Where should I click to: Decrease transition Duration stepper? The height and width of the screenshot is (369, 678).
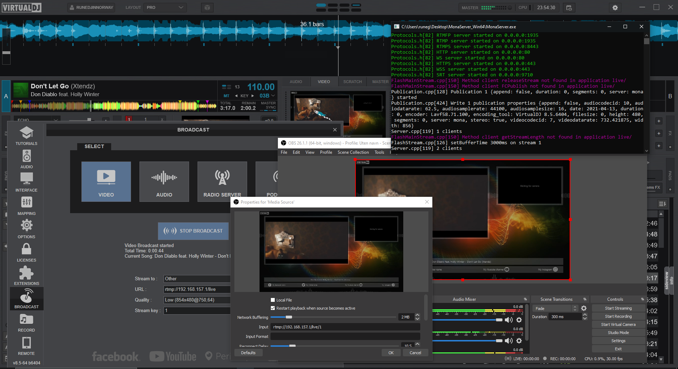585,318
